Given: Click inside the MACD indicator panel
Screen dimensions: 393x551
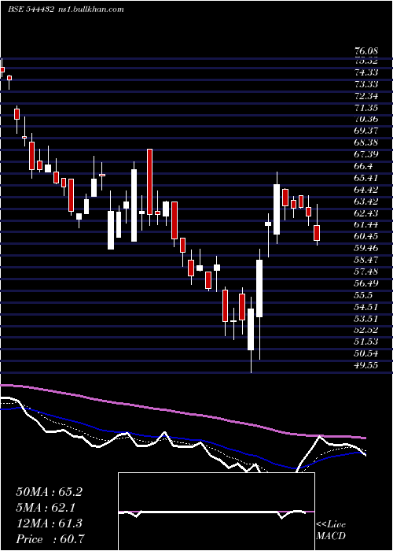Looking at the screenshot, I should [216, 512].
